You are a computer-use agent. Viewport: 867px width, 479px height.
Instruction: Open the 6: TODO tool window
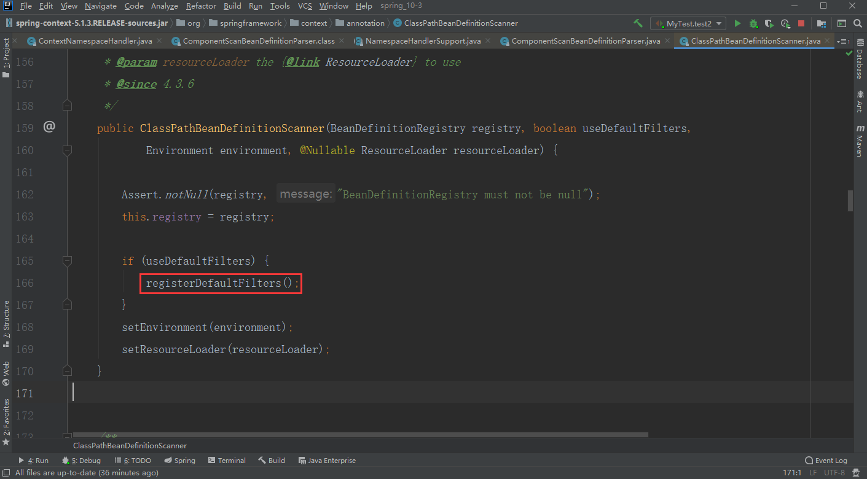point(133,461)
